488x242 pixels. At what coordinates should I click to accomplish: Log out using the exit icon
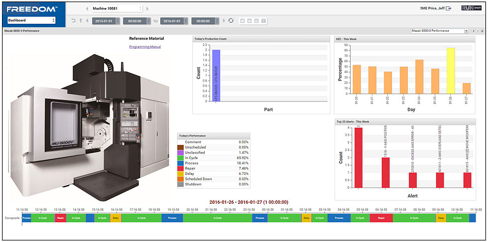(449, 9)
